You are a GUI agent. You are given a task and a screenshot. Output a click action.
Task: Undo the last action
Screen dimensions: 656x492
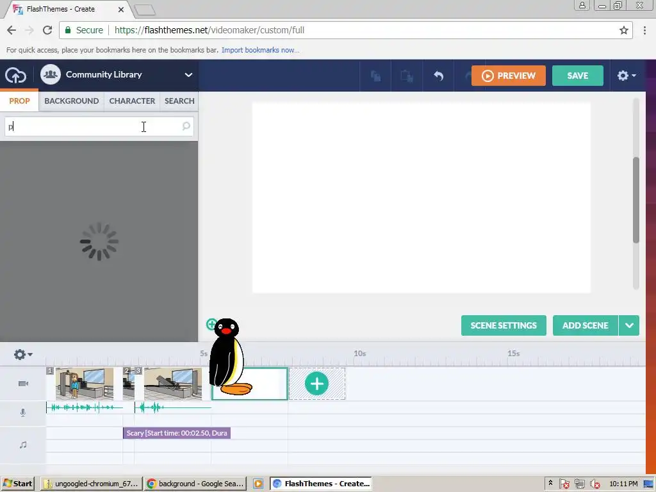tap(438, 76)
